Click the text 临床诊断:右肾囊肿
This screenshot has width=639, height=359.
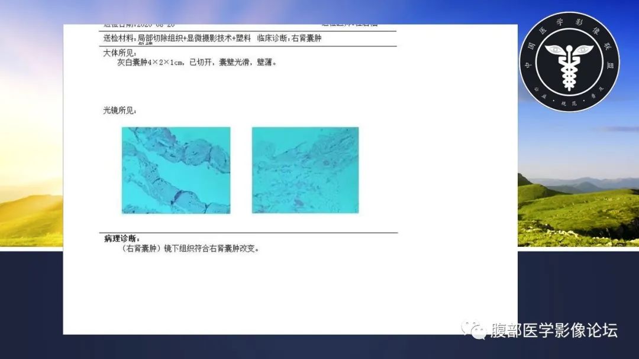coord(289,38)
